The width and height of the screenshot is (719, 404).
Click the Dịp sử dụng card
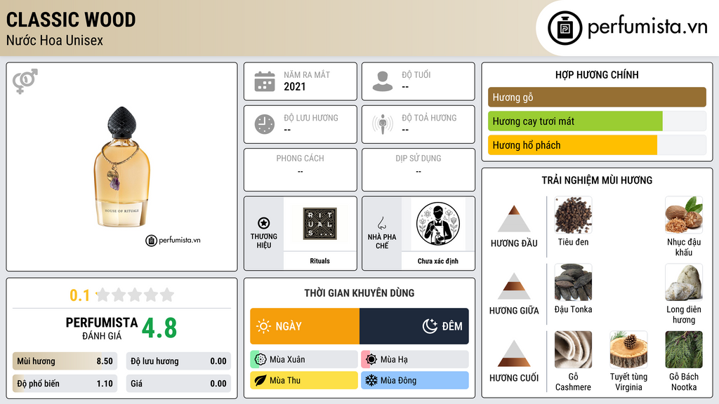click(x=418, y=170)
